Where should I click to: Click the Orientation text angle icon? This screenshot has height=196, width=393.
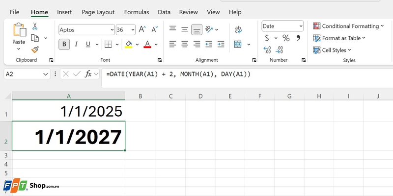[209, 29]
